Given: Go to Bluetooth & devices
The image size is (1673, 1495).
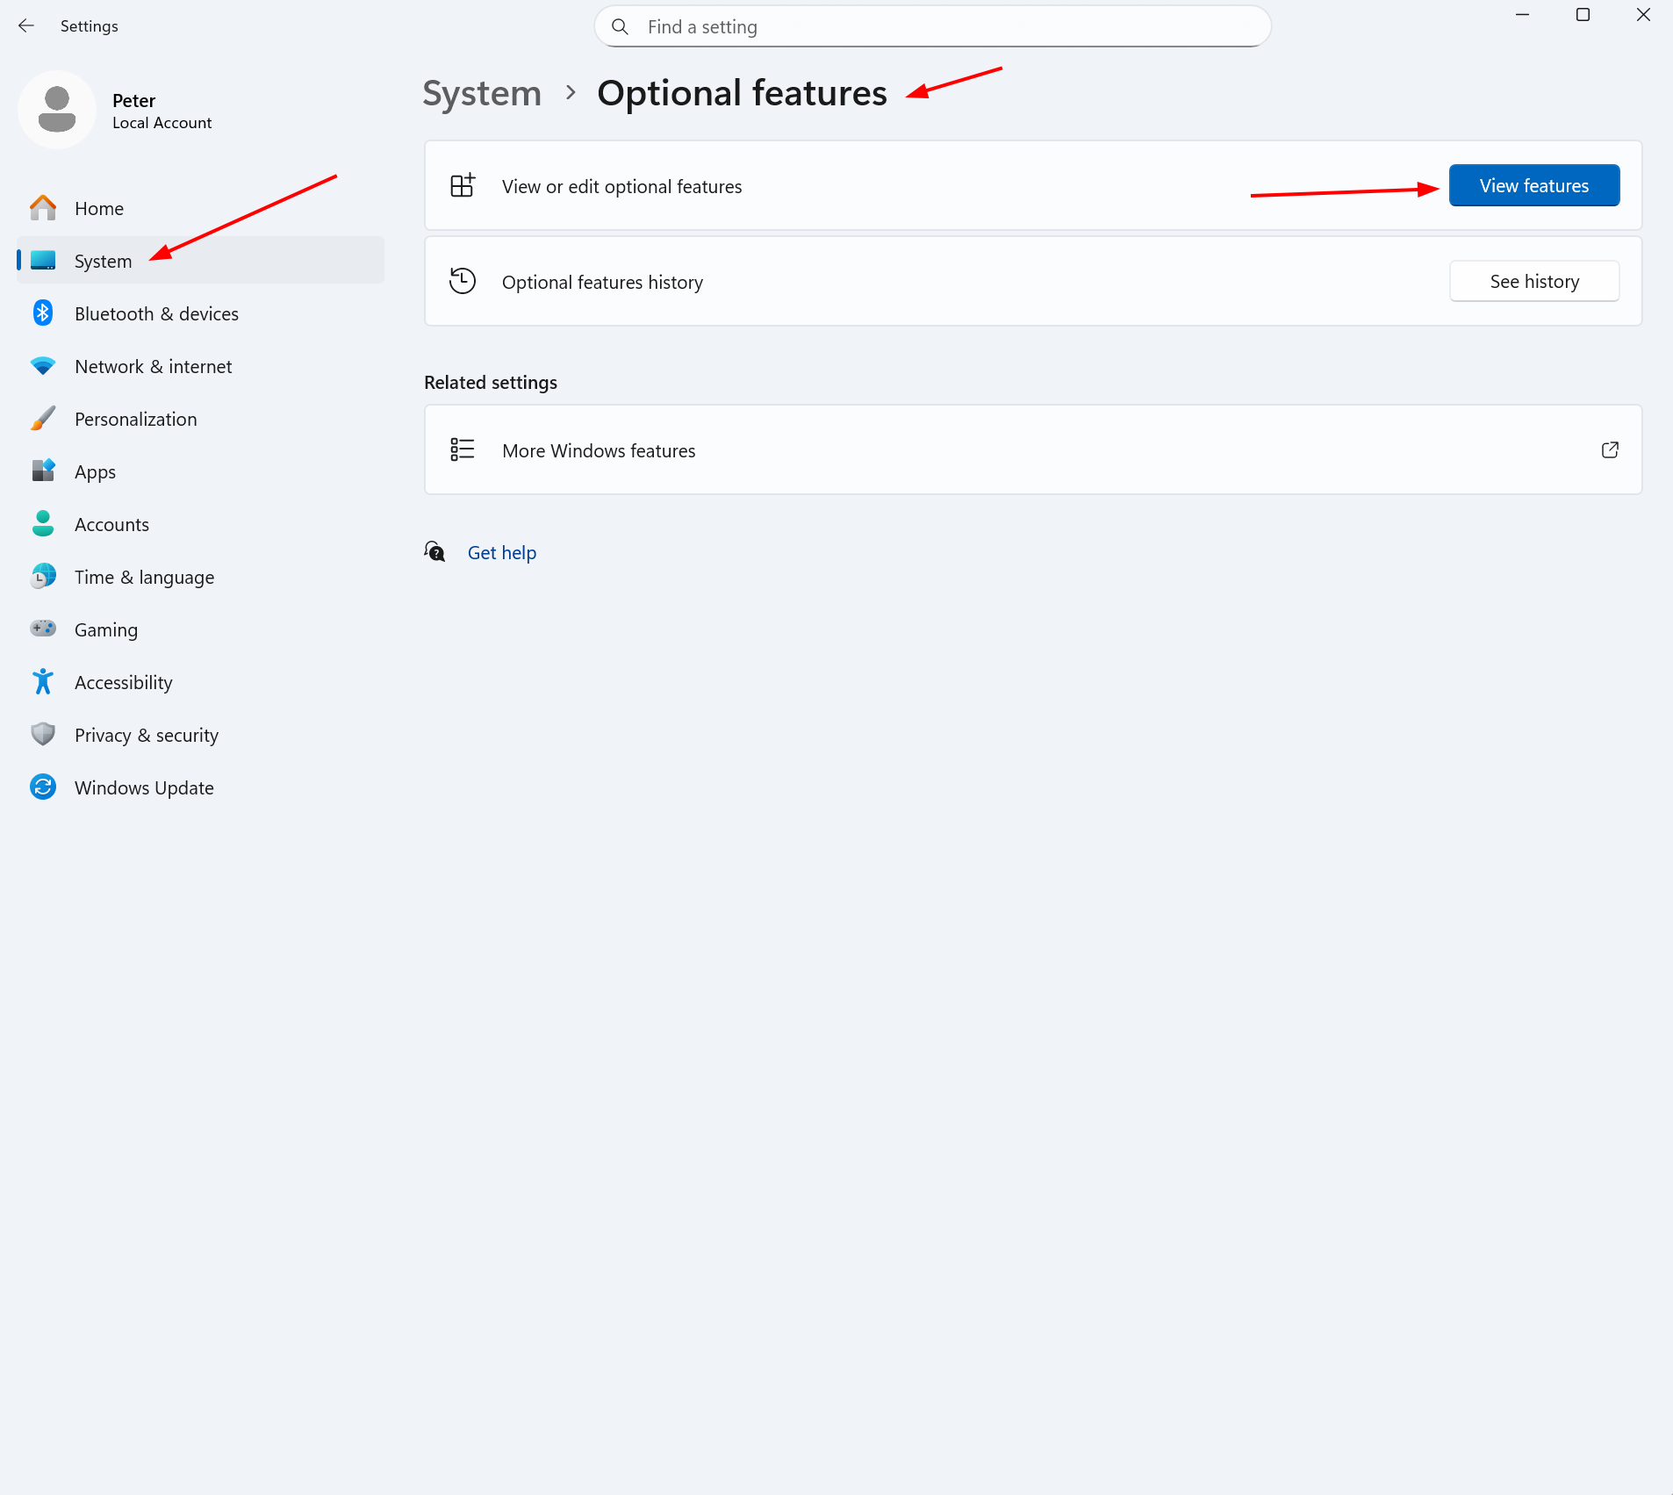Looking at the screenshot, I should 200,313.
